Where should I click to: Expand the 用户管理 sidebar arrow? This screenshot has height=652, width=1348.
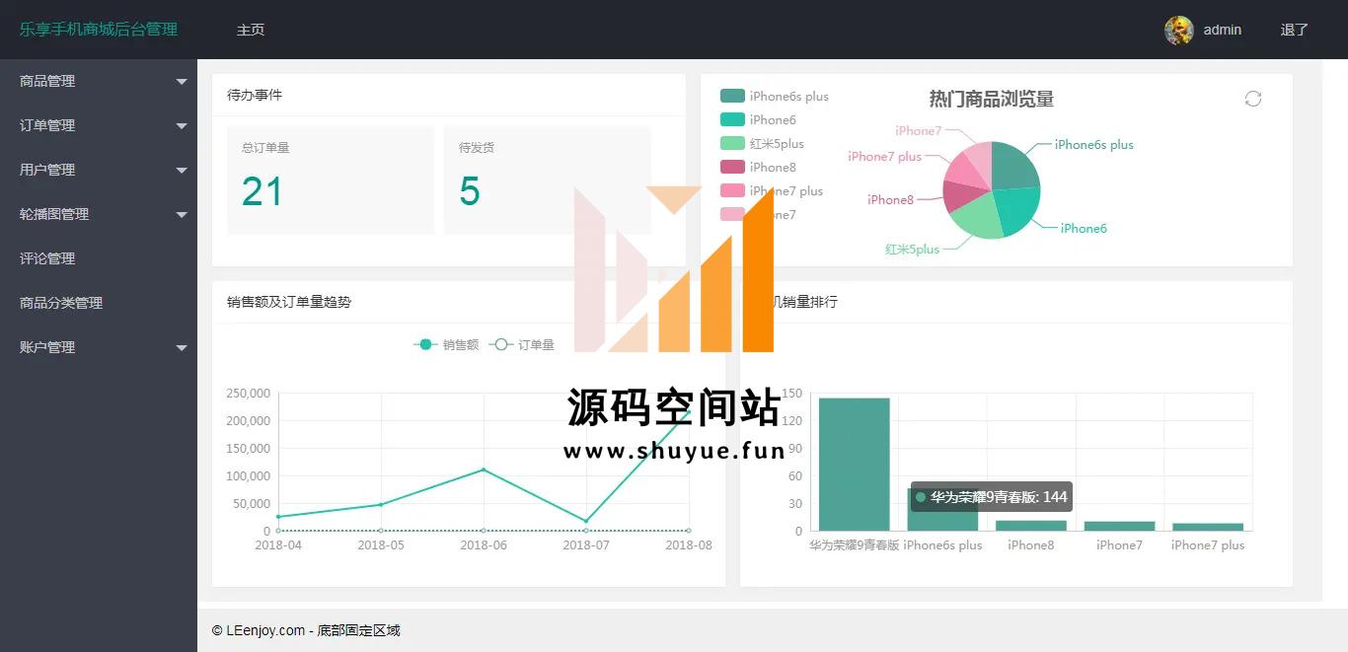[x=182, y=171]
